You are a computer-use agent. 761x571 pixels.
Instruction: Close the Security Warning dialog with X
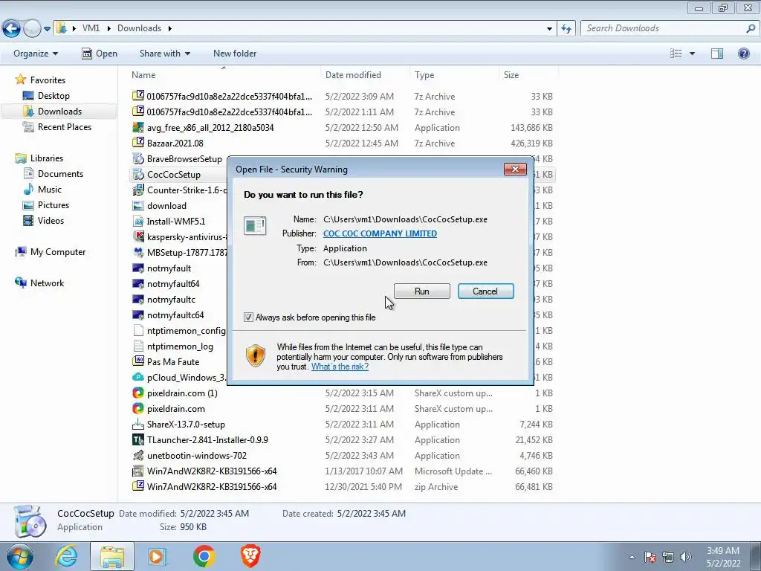(x=515, y=169)
